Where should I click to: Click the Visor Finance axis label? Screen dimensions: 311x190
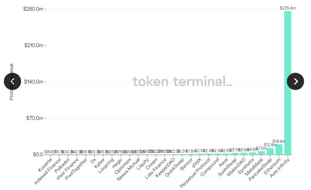[x=66, y=169]
